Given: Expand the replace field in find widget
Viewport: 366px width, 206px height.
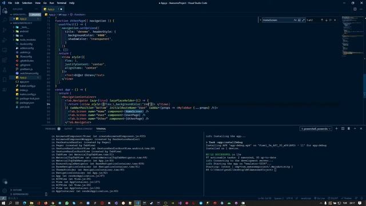Looking at the screenshot, I should (260, 20).
